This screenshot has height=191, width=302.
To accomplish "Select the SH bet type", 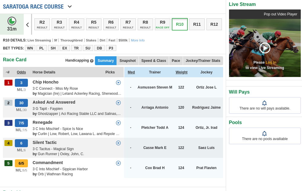I will (x=53, y=48).
